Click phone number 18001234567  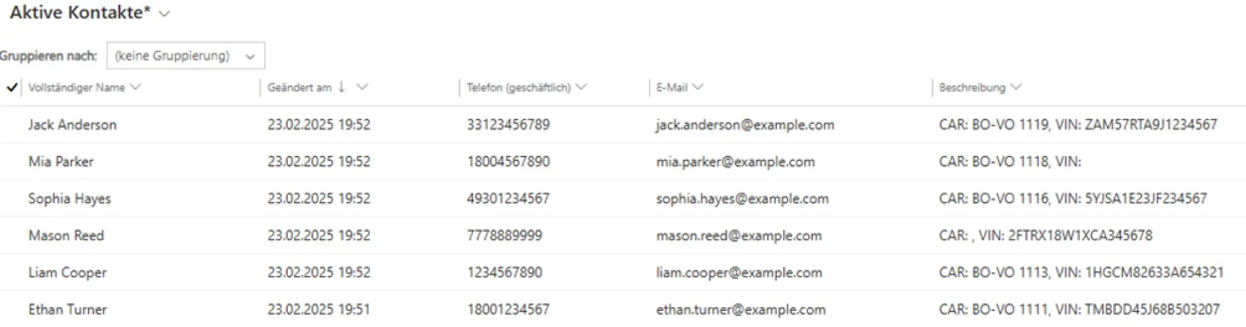coord(508,310)
